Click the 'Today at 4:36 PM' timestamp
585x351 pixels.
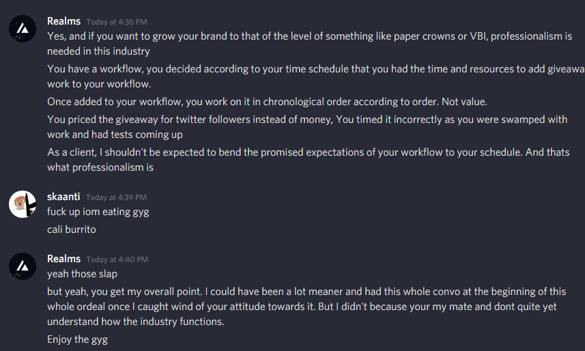(x=117, y=23)
